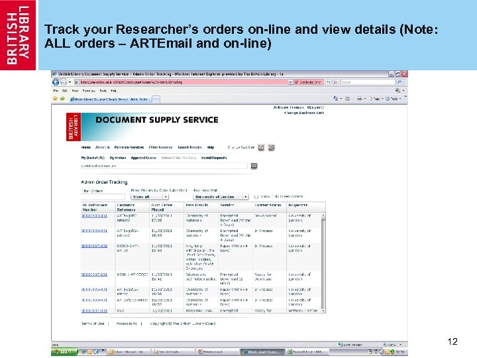Viewport: 477px width, 358px height.
Task: Click the site search text field
Action: point(164,166)
